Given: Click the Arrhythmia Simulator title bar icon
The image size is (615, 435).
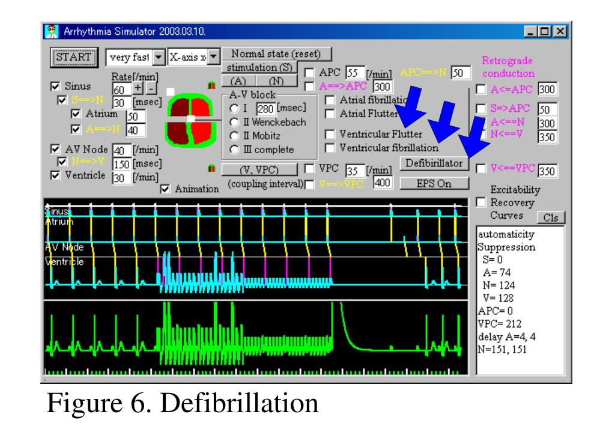Looking at the screenshot, I should pyautogui.click(x=52, y=31).
